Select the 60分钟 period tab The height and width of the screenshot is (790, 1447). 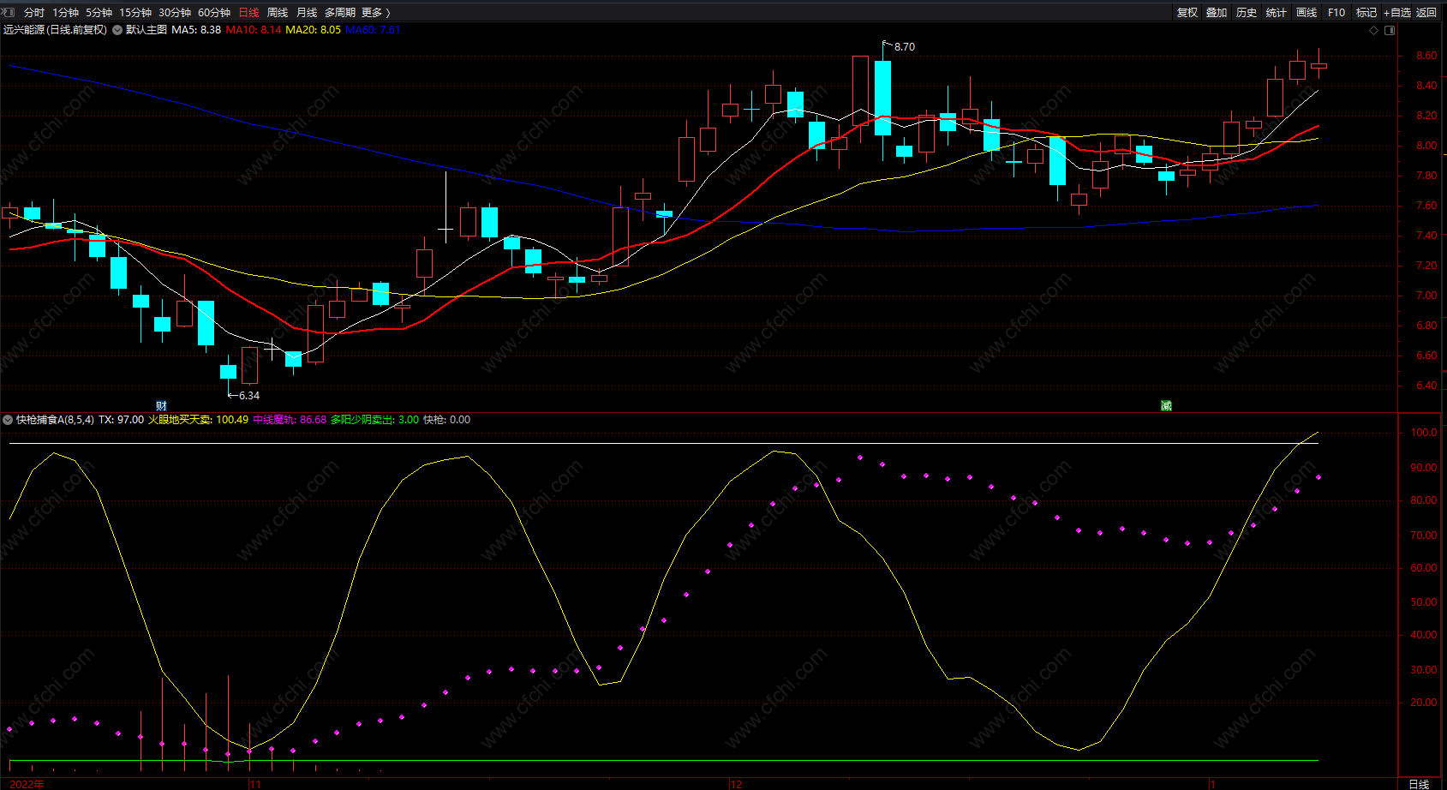tap(214, 12)
